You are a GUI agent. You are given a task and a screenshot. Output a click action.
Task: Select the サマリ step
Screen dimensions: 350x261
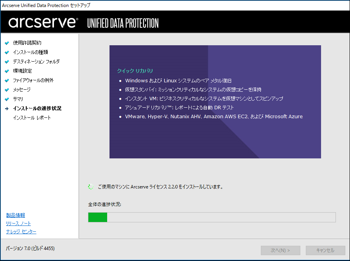coord(18,99)
